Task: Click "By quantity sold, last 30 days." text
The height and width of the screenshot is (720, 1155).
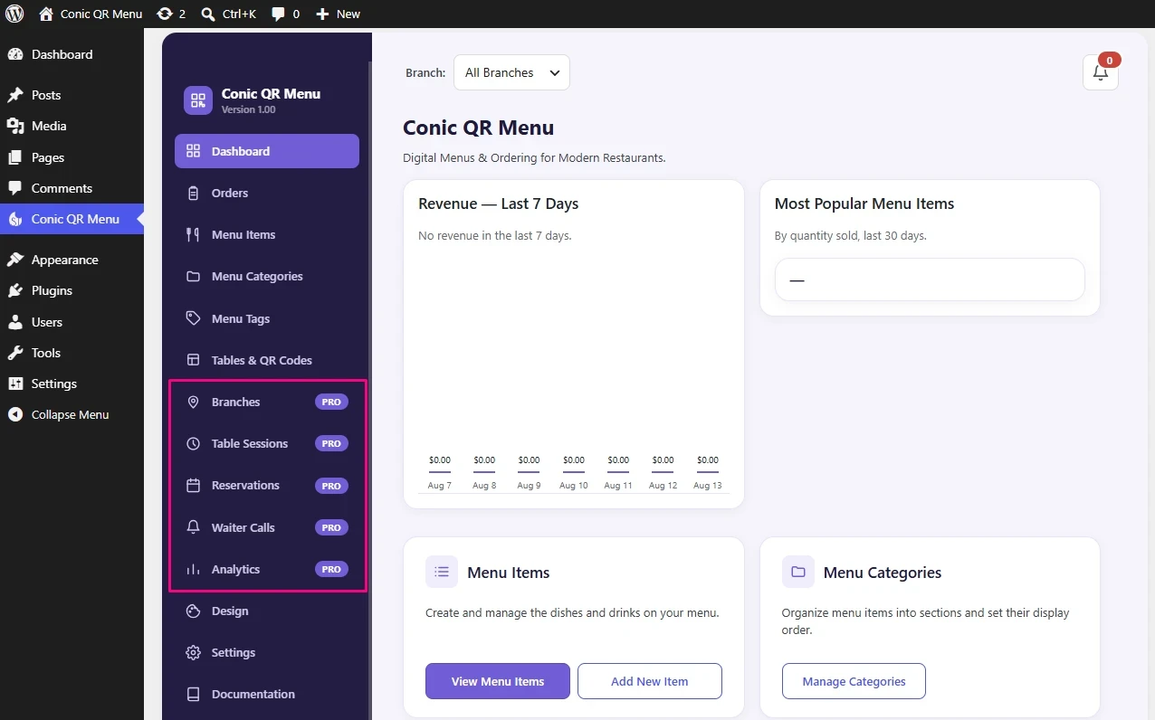Action: (851, 235)
